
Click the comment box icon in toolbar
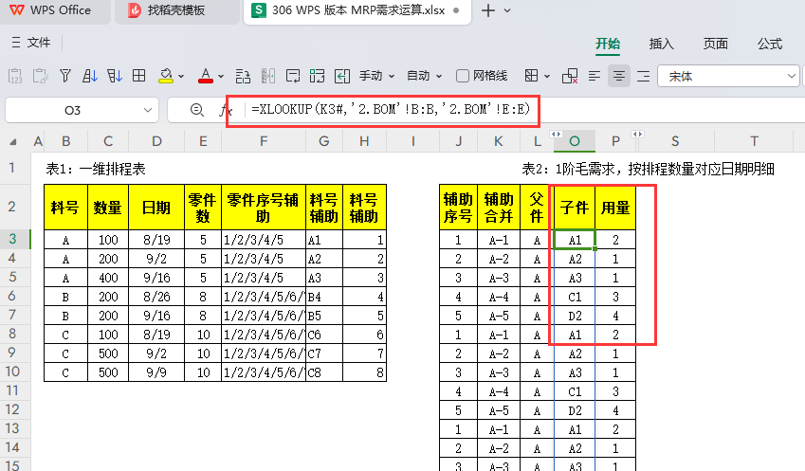(x=293, y=76)
